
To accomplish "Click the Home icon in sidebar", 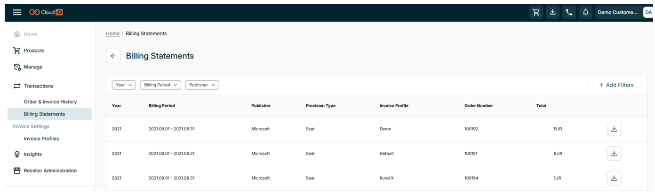I will [16, 34].
